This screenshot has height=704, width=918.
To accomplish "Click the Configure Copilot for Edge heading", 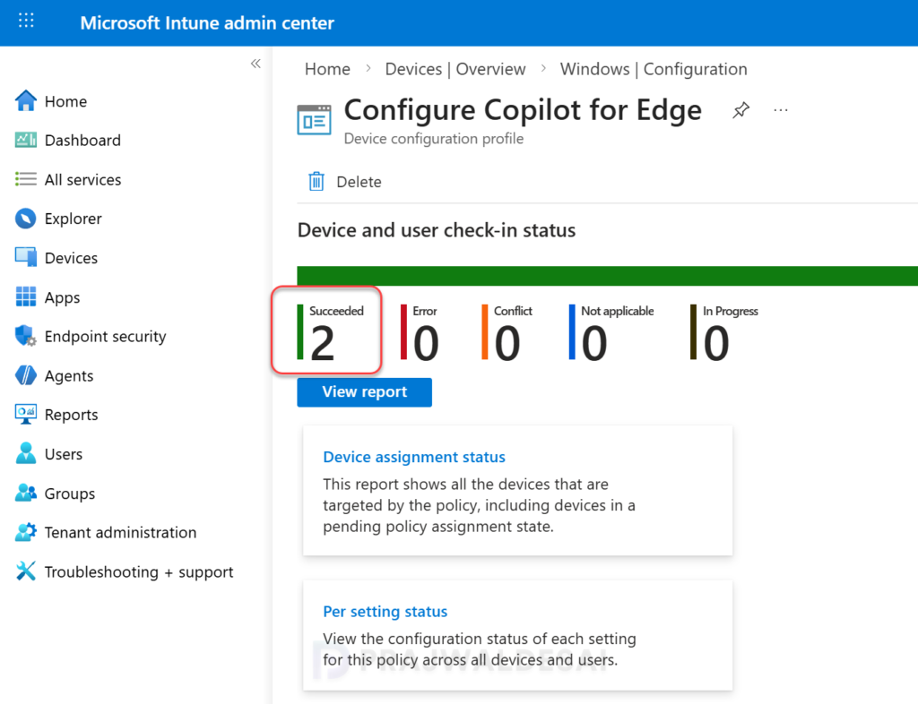I will 523,110.
